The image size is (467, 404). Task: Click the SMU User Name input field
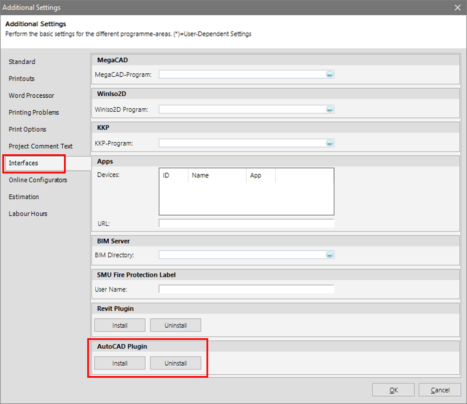246,289
